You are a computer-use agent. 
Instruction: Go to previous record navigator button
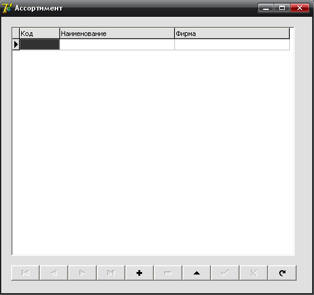point(54,273)
